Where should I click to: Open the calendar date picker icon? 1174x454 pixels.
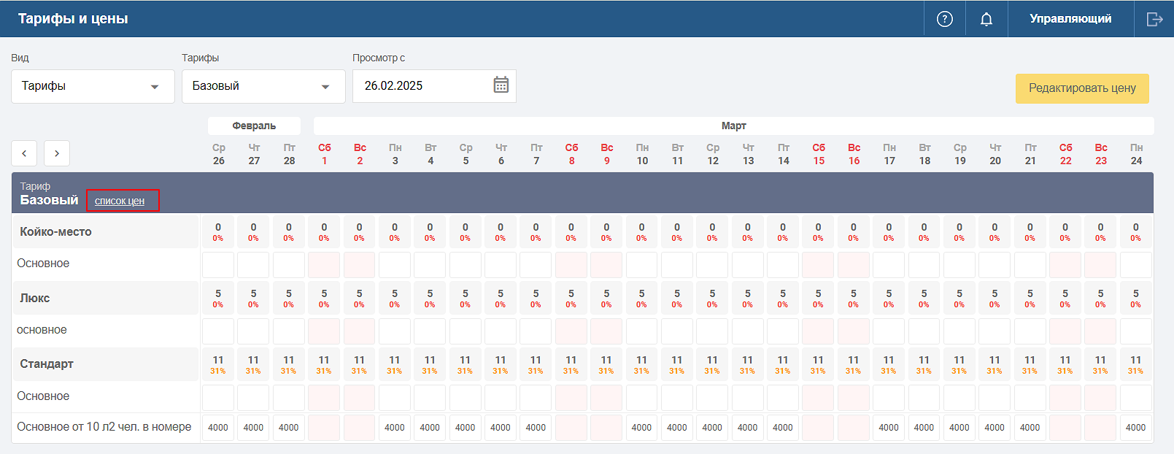pyautogui.click(x=501, y=85)
